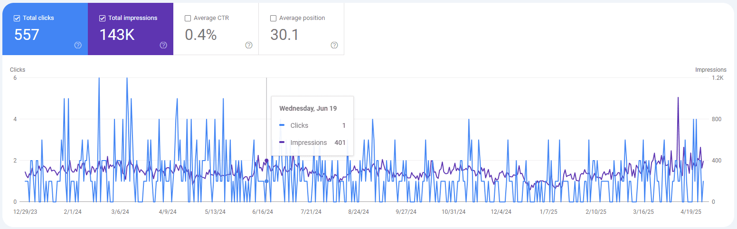Click the 8/24/24 date label

click(x=359, y=212)
